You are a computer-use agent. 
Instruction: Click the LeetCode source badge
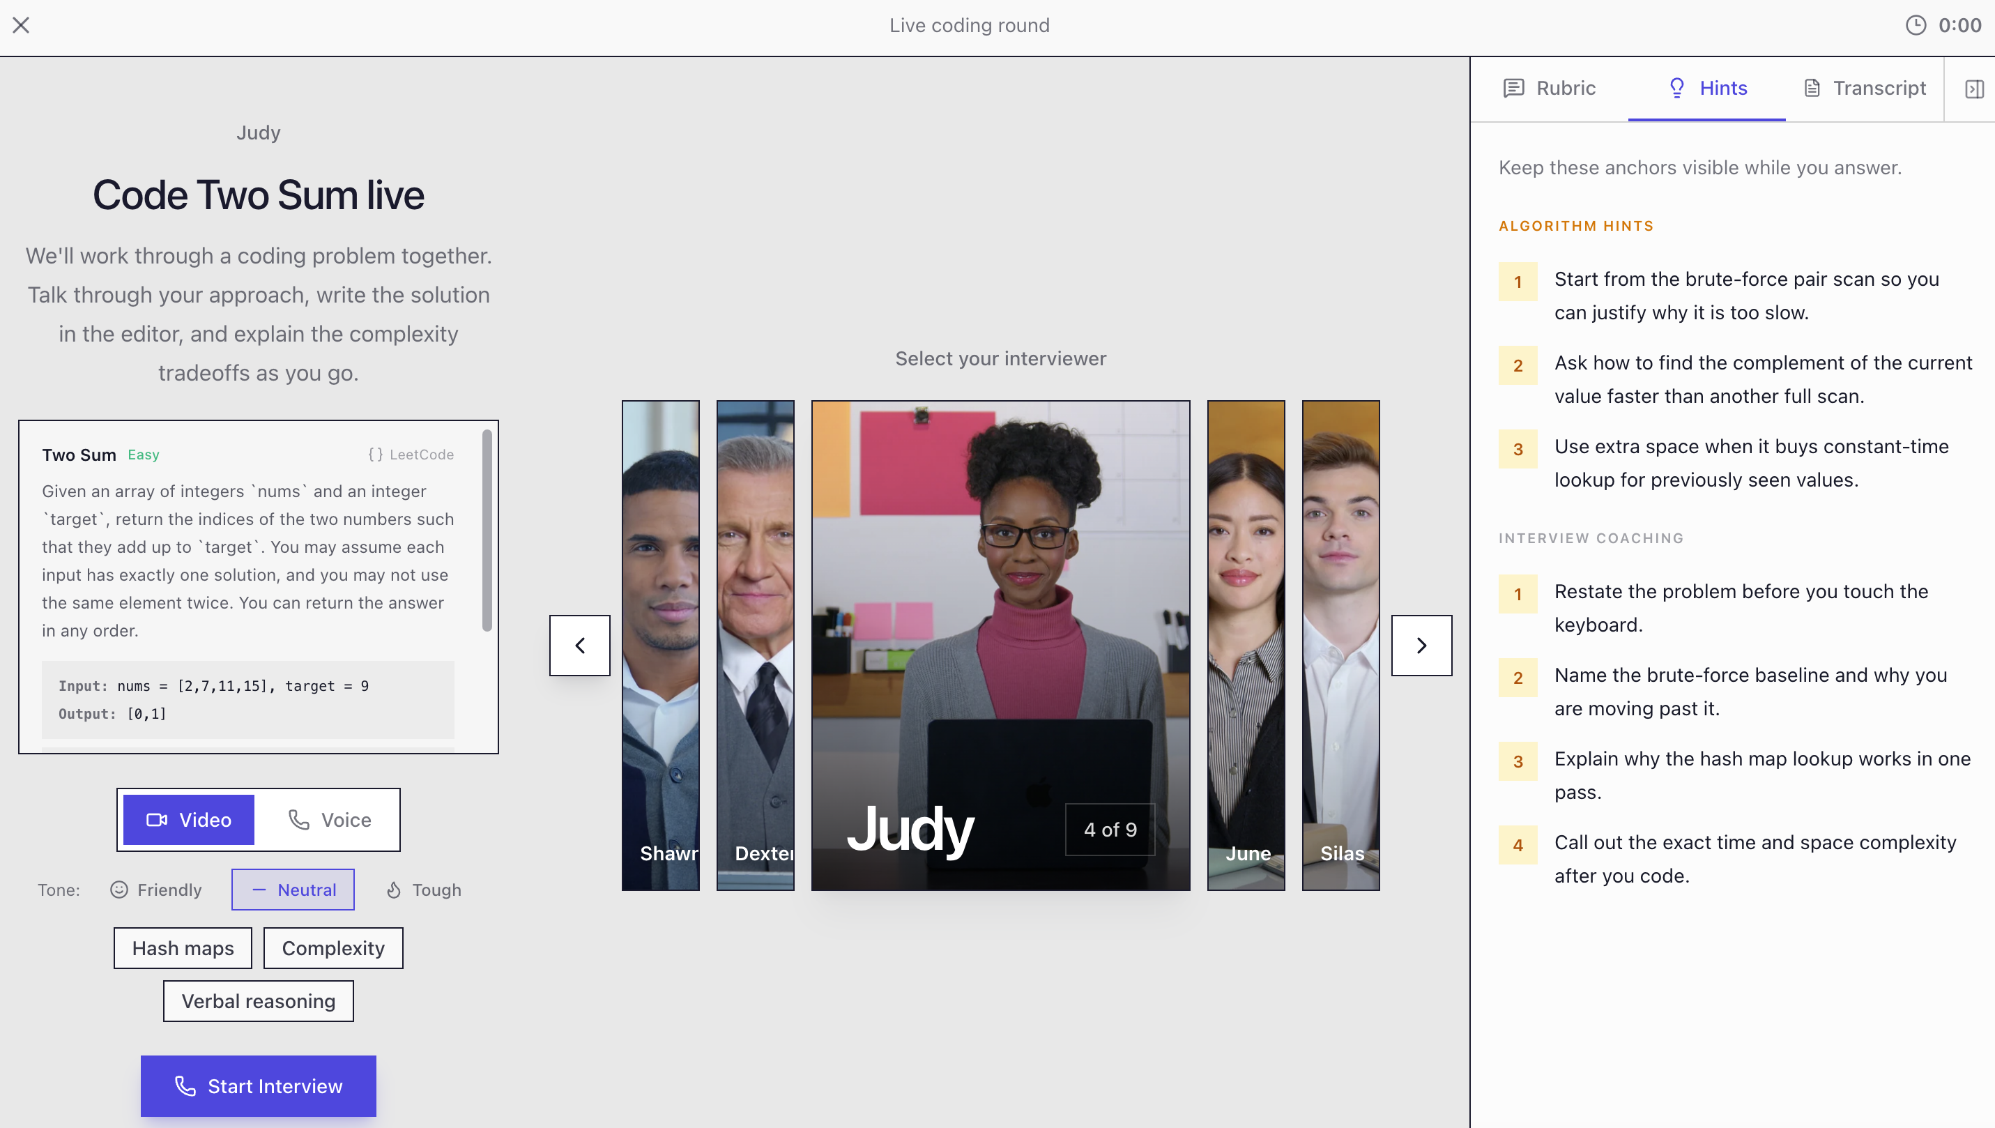pyautogui.click(x=411, y=455)
